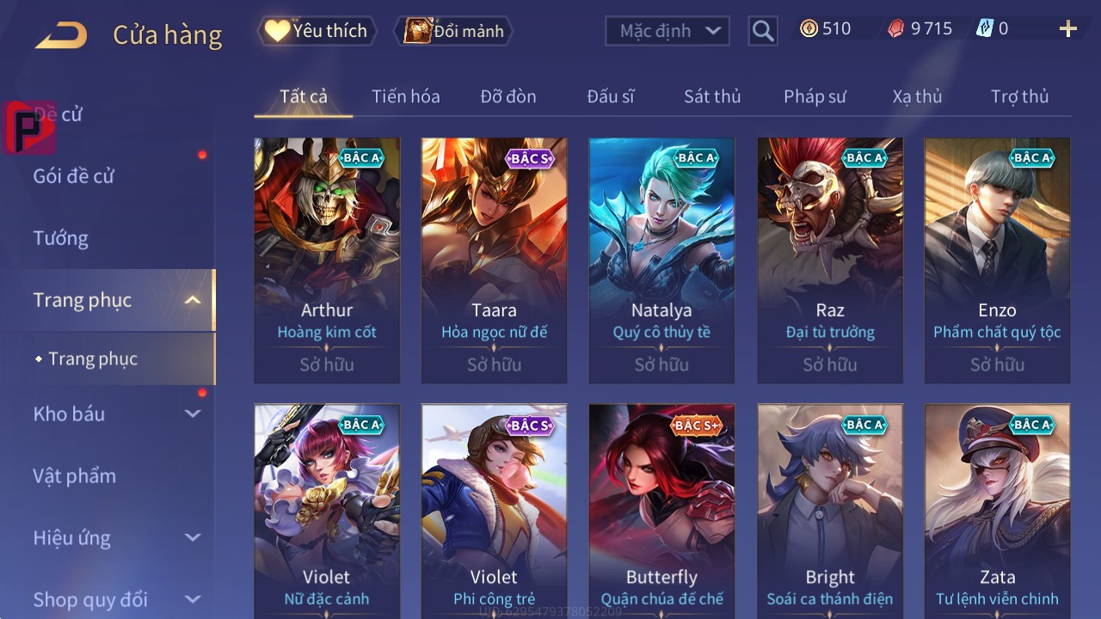Open the search magnifier icon
The width and height of the screenshot is (1101, 619).
click(763, 32)
